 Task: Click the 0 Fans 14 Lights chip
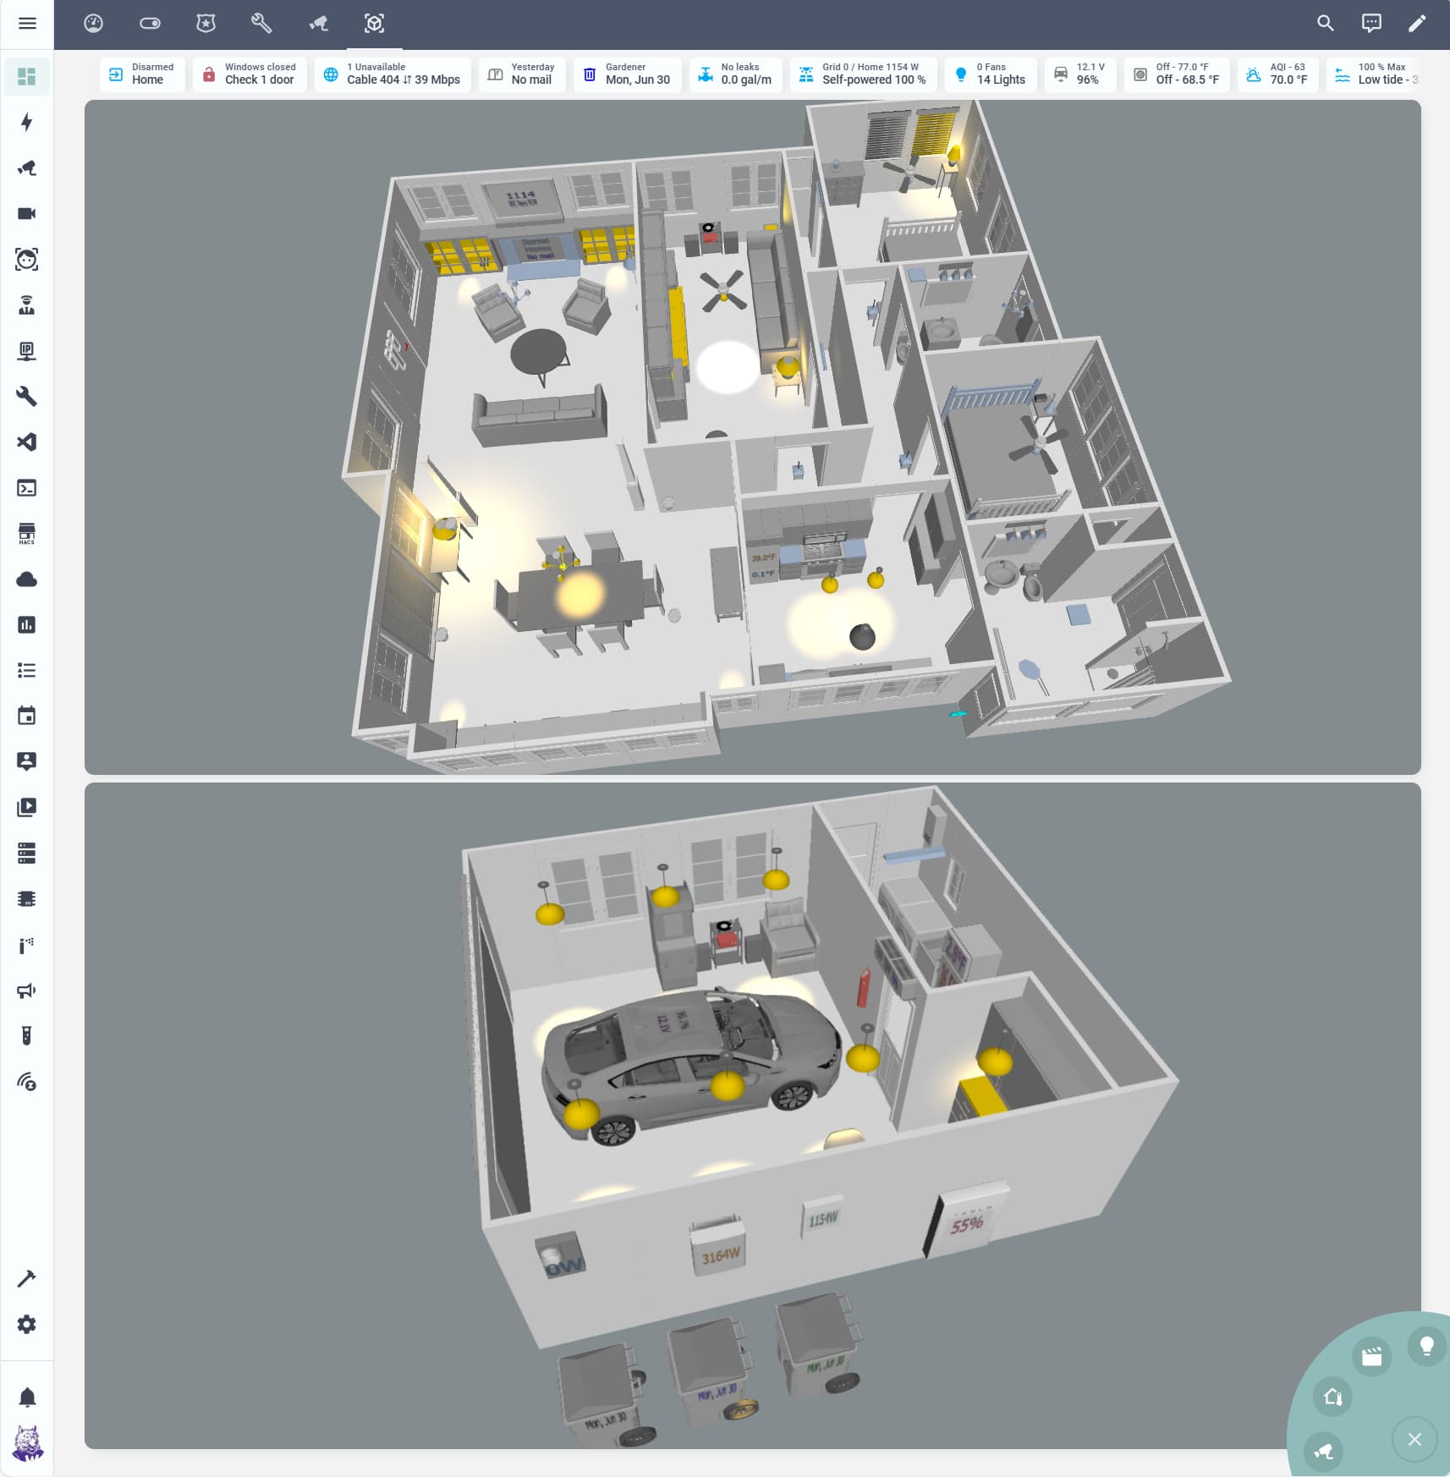pos(991,74)
